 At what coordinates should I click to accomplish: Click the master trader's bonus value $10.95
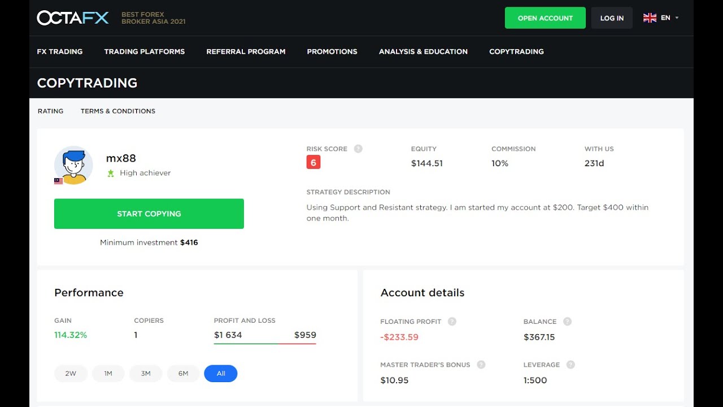[394, 380]
